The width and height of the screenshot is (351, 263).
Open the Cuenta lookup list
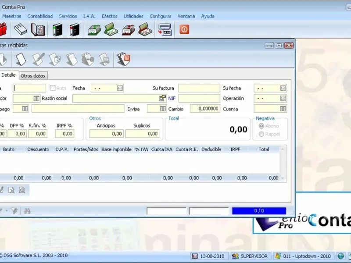point(283,109)
